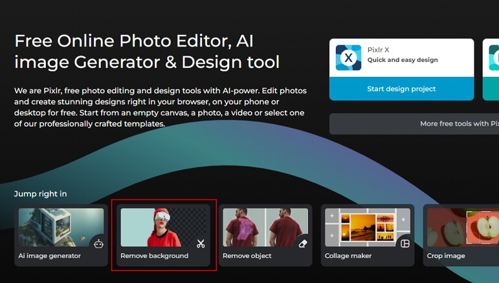Click the Jump right in heading
Image resolution: width=499 pixels, height=283 pixels.
click(40, 194)
